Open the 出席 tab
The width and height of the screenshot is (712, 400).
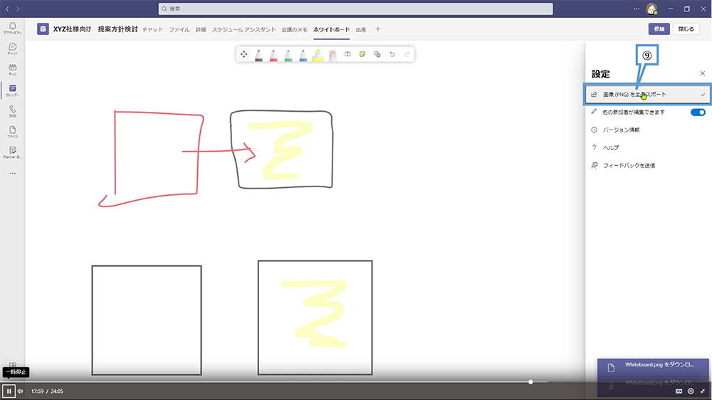click(x=361, y=29)
